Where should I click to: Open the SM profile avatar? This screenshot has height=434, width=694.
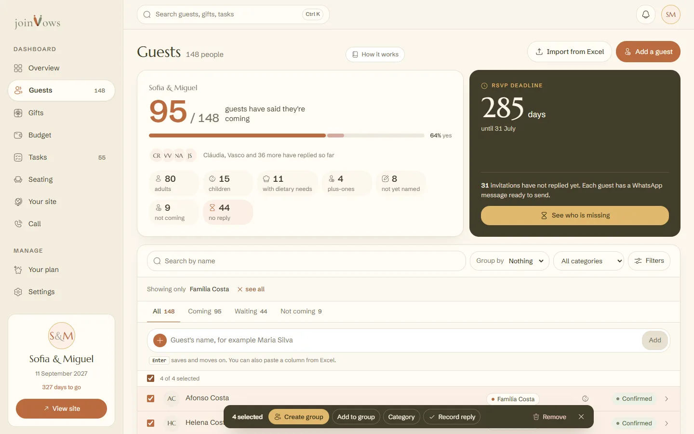[x=671, y=14]
